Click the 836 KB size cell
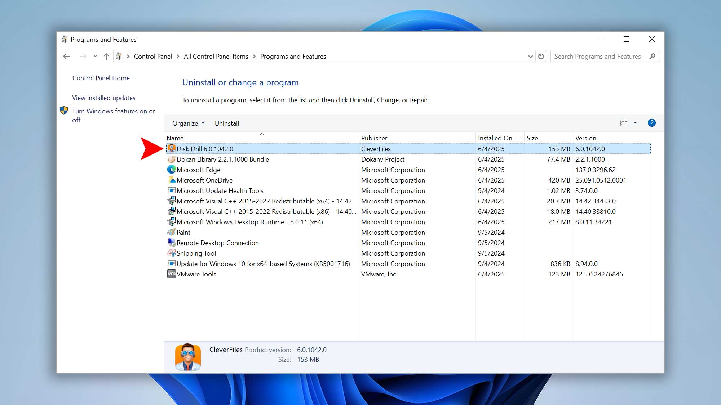The height and width of the screenshot is (405, 721). pos(560,264)
